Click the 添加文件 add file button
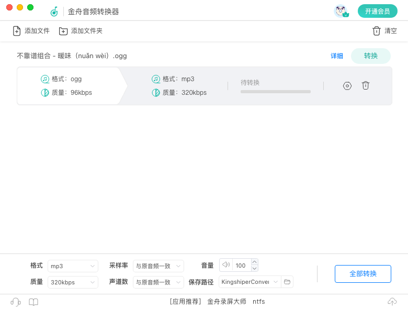 pos(31,31)
